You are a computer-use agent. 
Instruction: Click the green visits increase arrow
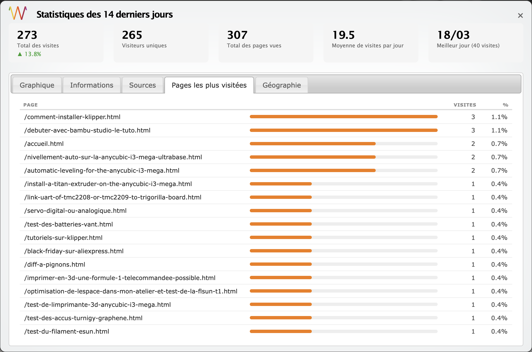[x=20, y=54]
